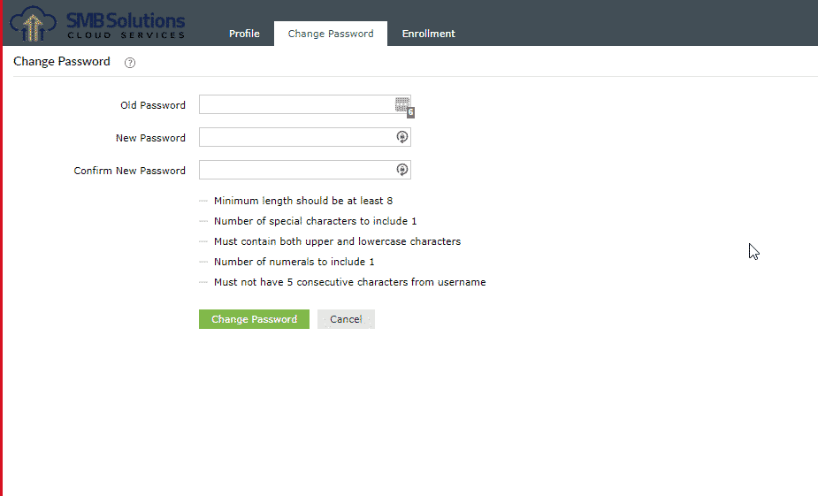Open the Enrollment tab

(x=428, y=34)
